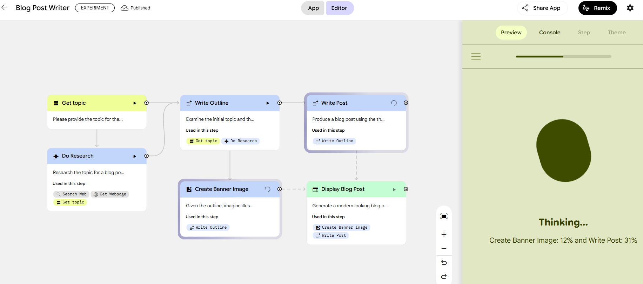
Task: Click the Get topic output port
Action: (147, 103)
